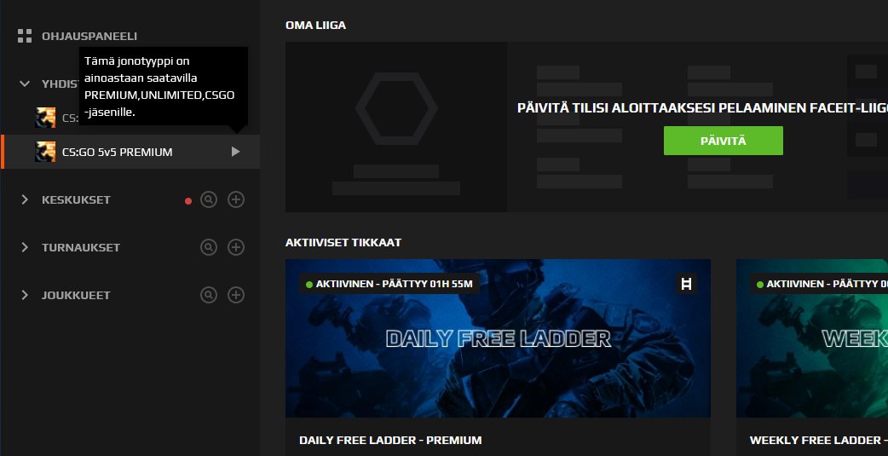Screen dimensions: 888x456
Task: Click the red notification dot beside KESKUKSET
Action: [188, 200]
